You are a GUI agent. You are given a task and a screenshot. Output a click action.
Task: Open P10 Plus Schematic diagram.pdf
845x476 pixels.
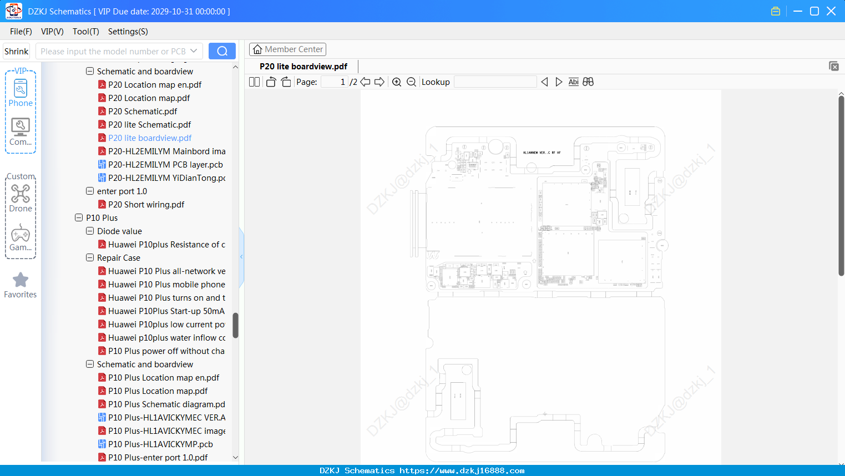(166, 404)
